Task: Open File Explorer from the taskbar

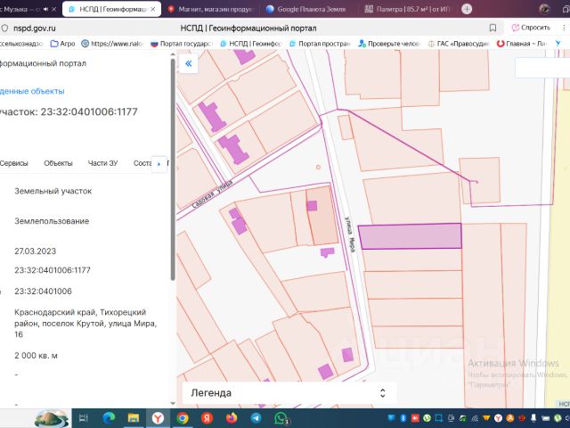Action: 134,417
